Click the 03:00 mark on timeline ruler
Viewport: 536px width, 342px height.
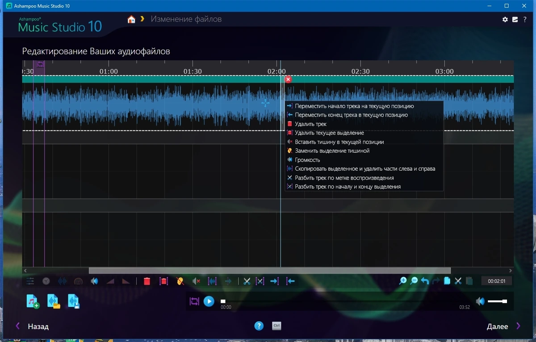[x=444, y=71]
